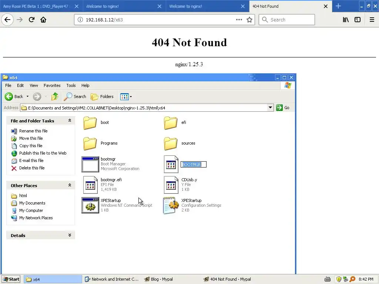379x284 pixels.
Task: Select XPEStartup Configuration Settings file
Action: pos(192,205)
